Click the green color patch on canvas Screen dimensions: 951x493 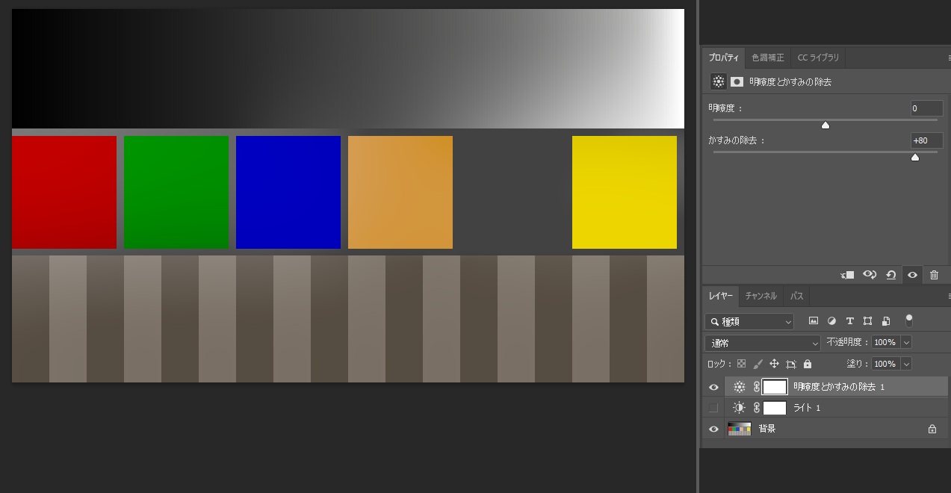[176, 192]
